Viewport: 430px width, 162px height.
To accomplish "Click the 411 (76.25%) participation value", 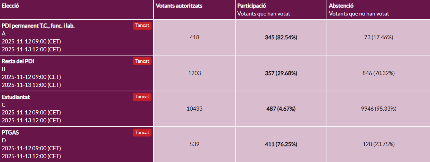I will coord(281,144).
